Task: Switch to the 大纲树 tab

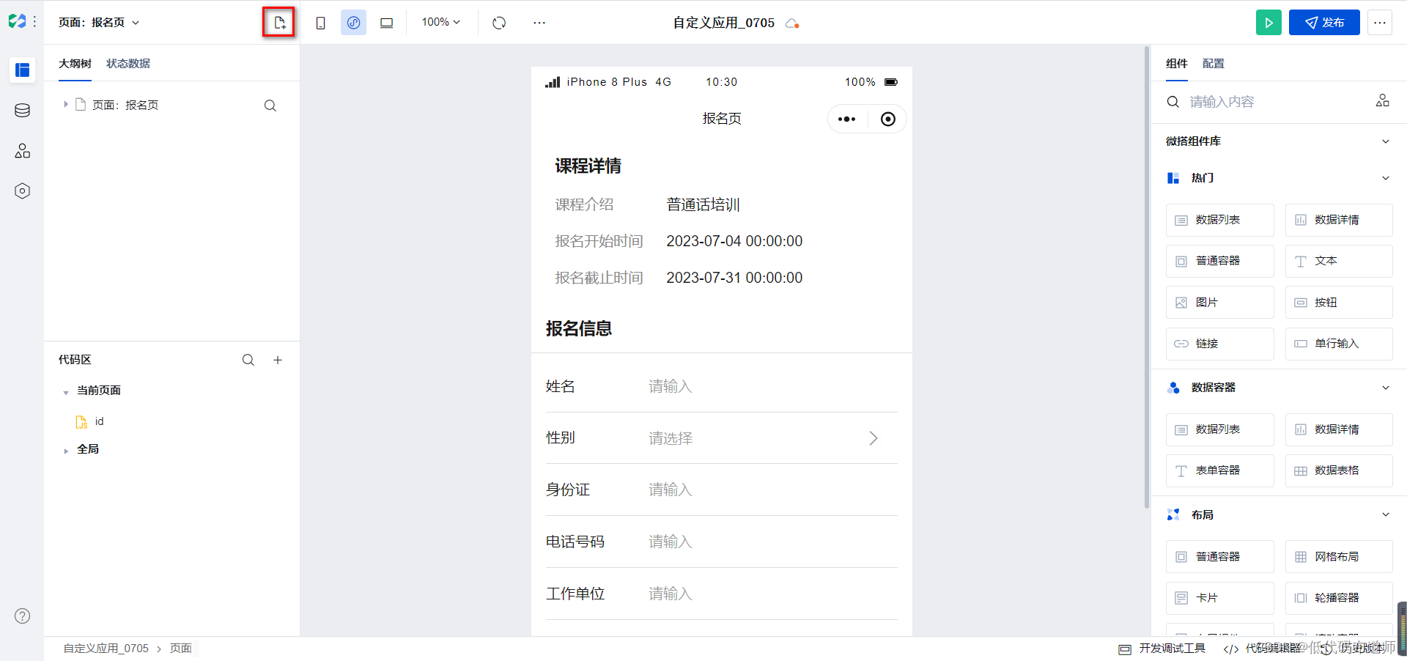Action: pos(75,64)
